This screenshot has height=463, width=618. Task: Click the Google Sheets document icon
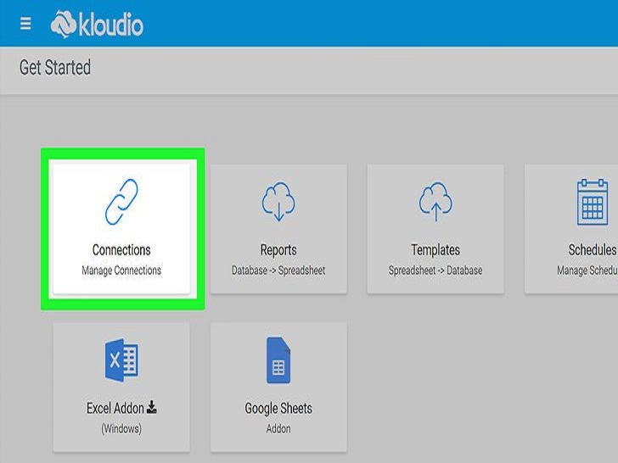pyautogui.click(x=278, y=360)
